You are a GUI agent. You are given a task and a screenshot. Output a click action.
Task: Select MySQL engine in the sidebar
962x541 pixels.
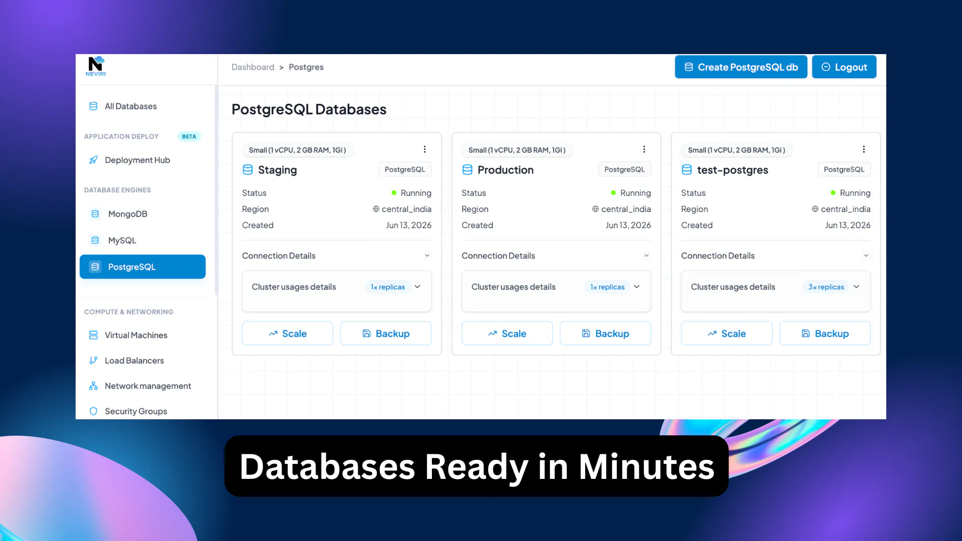pos(143,240)
